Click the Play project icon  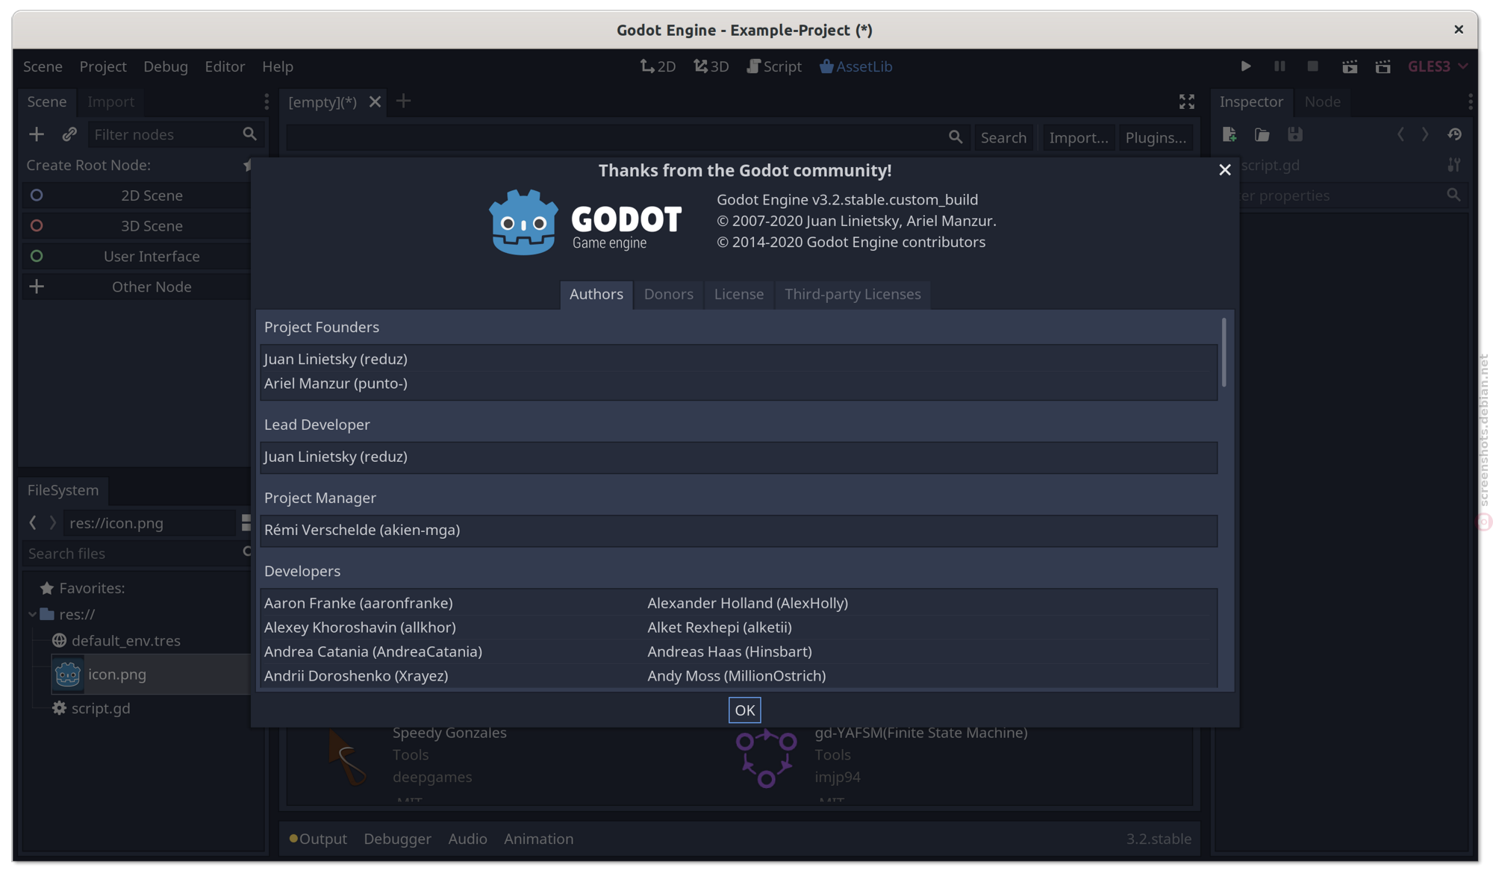coord(1246,66)
